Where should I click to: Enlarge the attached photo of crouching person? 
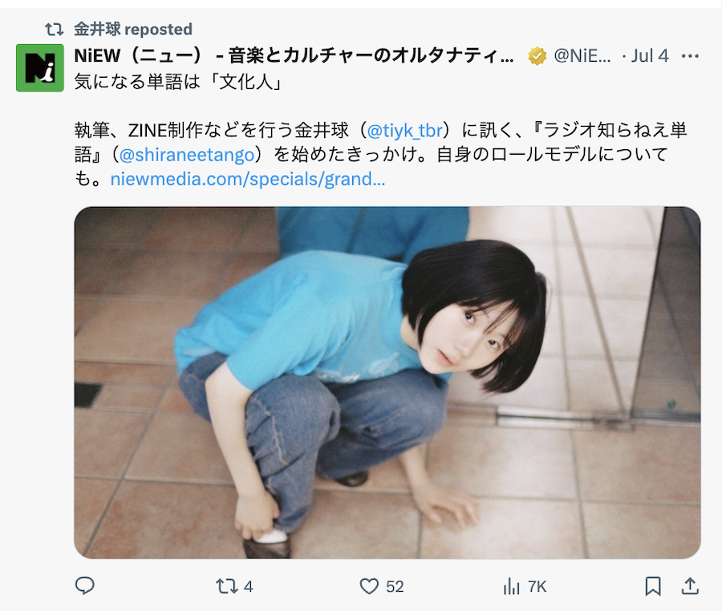(387, 382)
